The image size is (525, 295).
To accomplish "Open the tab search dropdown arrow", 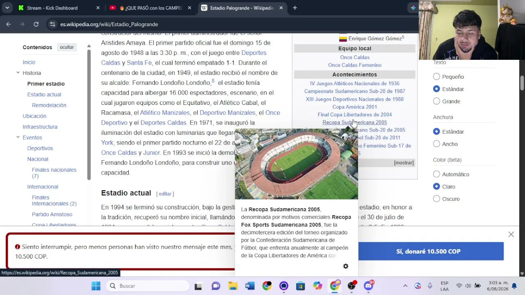I will pyautogui.click(x=7, y=8).
